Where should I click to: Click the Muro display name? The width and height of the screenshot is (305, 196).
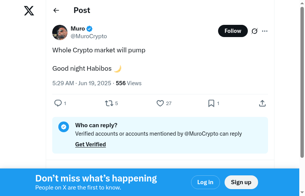tap(78, 29)
